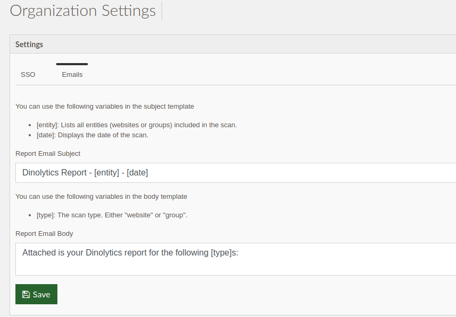Screen dimensions: 456x317
Task: Place cursor on [date] in subject field
Action: [x=137, y=173]
